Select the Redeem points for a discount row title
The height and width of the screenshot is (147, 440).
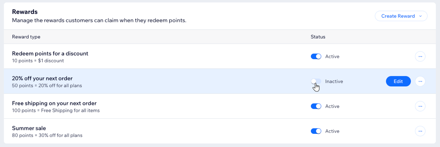click(x=50, y=53)
